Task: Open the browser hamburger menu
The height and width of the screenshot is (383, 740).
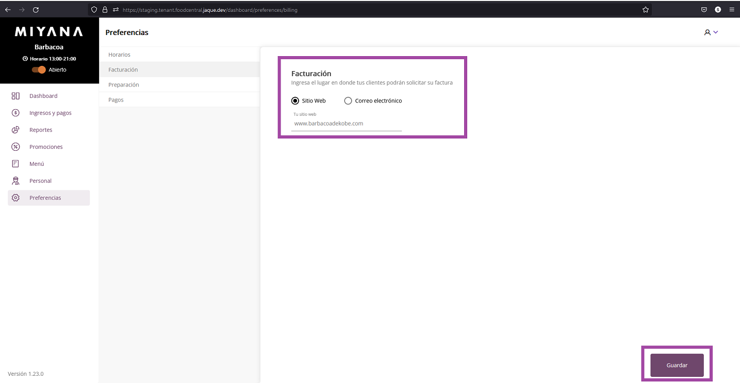Action: 732,10
